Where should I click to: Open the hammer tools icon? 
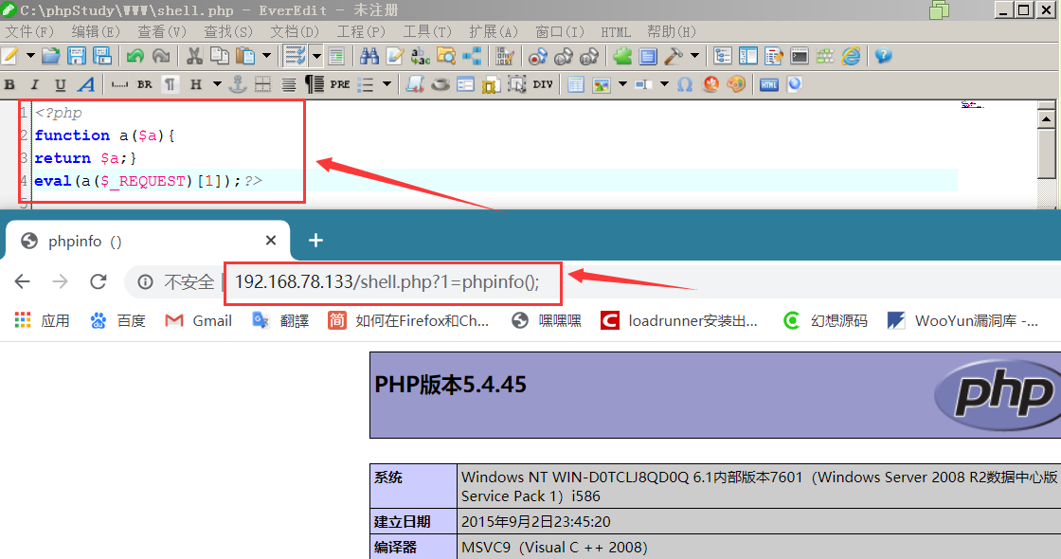point(674,56)
